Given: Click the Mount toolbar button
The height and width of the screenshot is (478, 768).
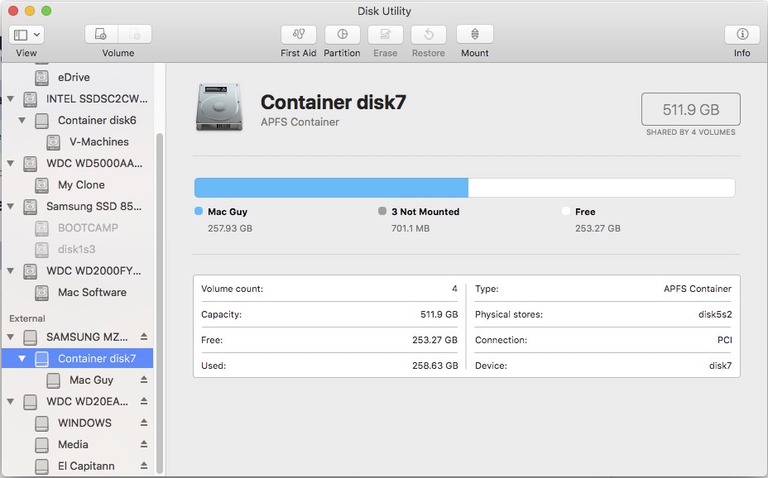Looking at the screenshot, I should [474, 34].
